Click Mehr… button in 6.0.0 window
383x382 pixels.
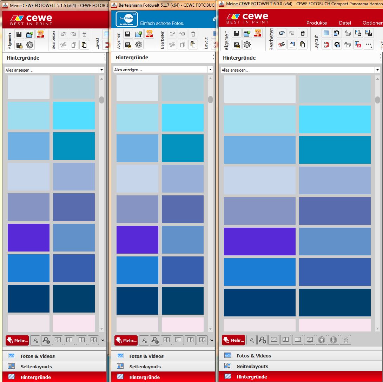(x=233, y=340)
